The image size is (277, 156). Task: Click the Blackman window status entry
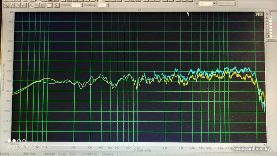(x=109, y=154)
